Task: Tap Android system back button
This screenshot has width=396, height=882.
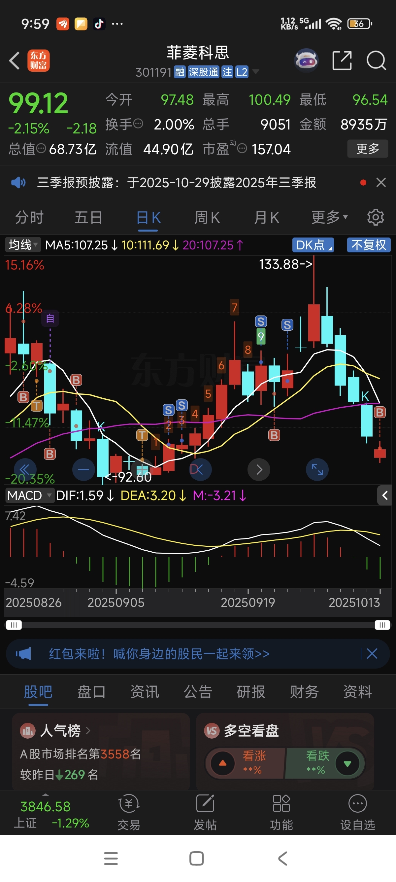Action: [282, 859]
